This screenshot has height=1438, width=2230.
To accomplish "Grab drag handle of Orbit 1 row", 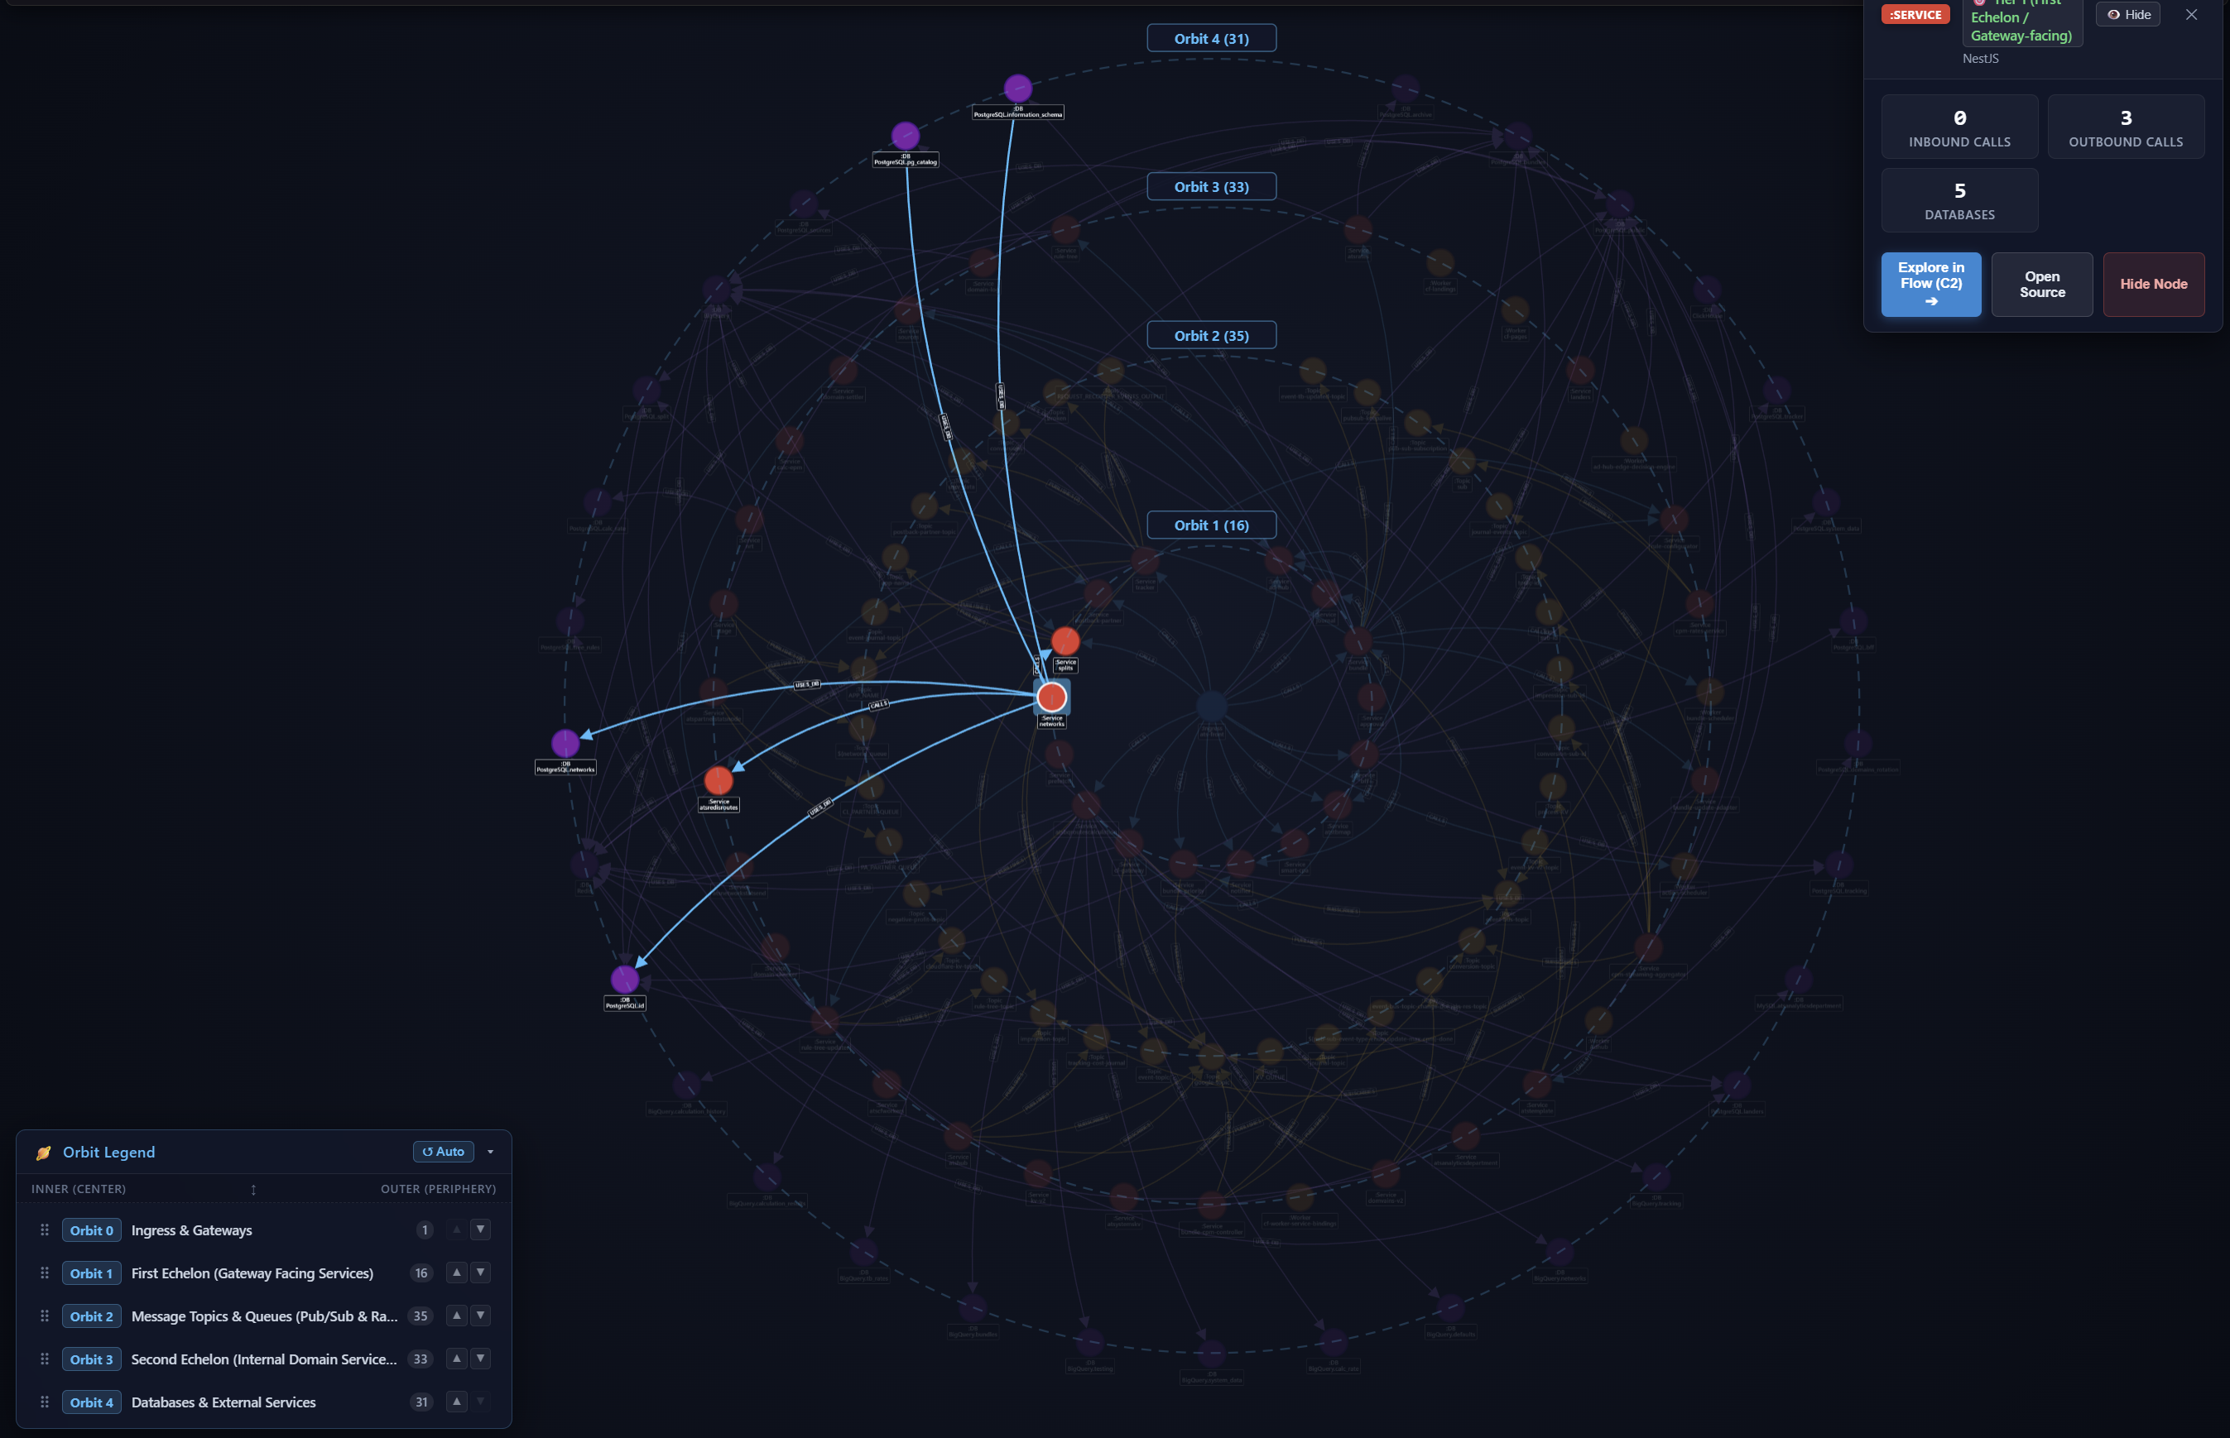I will (x=44, y=1273).
